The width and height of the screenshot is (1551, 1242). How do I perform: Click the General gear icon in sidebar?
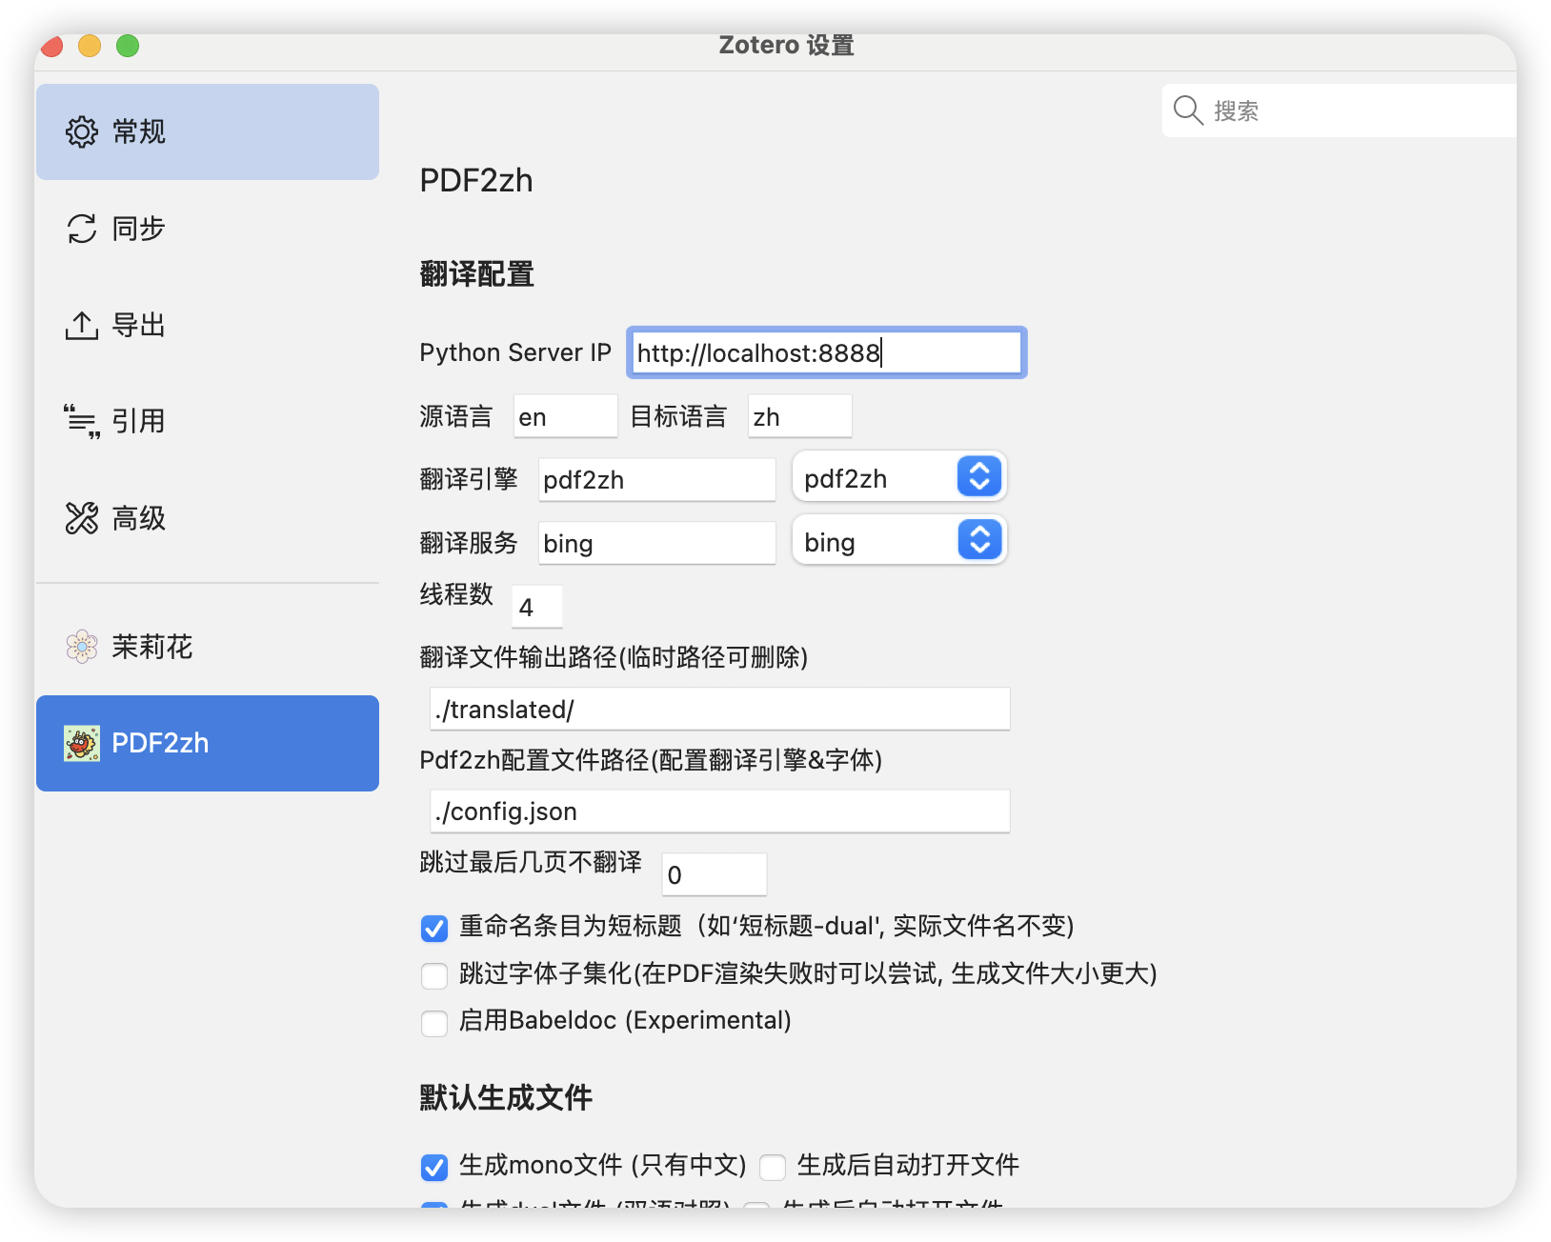click(x=82, y=131)
